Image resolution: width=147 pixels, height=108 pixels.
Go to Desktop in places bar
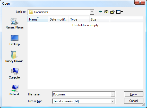[x=14, y=40]
